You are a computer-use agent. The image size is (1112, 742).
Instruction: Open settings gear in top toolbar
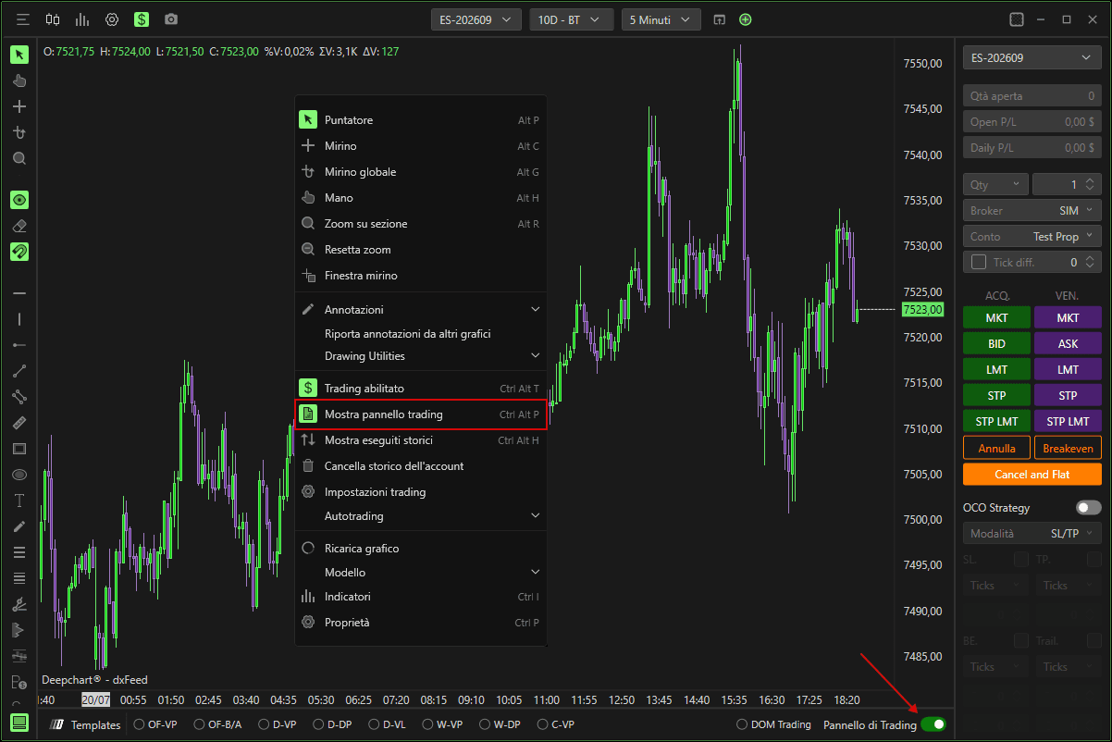112,19
